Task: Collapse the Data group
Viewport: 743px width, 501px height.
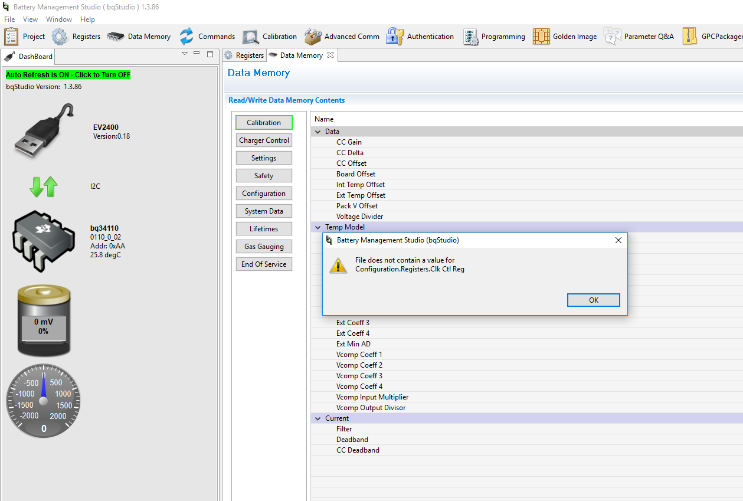Action: pyautogui.click(x=318, y=132)
